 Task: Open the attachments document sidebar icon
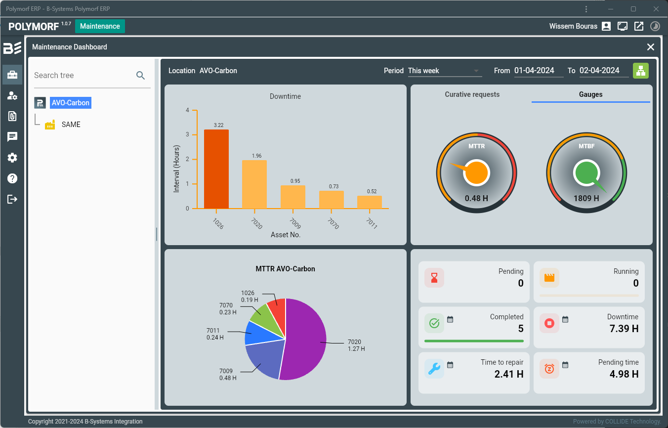tap(12, 116)
